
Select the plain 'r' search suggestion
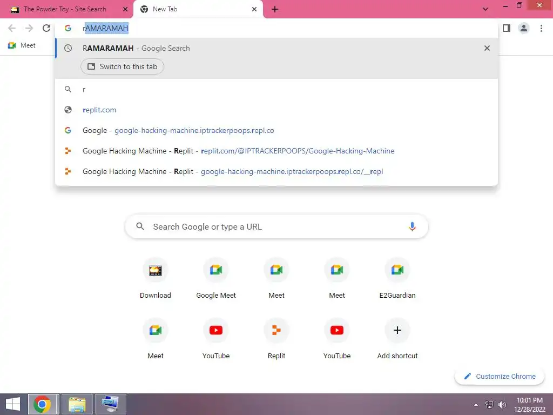pos(276,89)
